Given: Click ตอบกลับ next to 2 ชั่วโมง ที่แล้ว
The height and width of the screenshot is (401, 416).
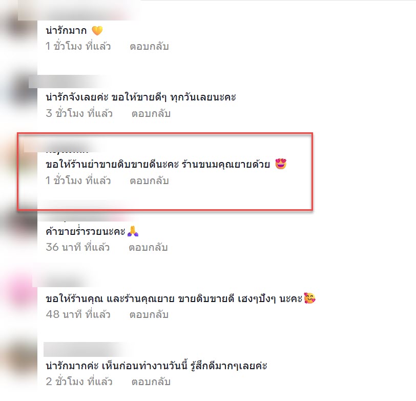Looking at the screenshot, I should (151, 382).
